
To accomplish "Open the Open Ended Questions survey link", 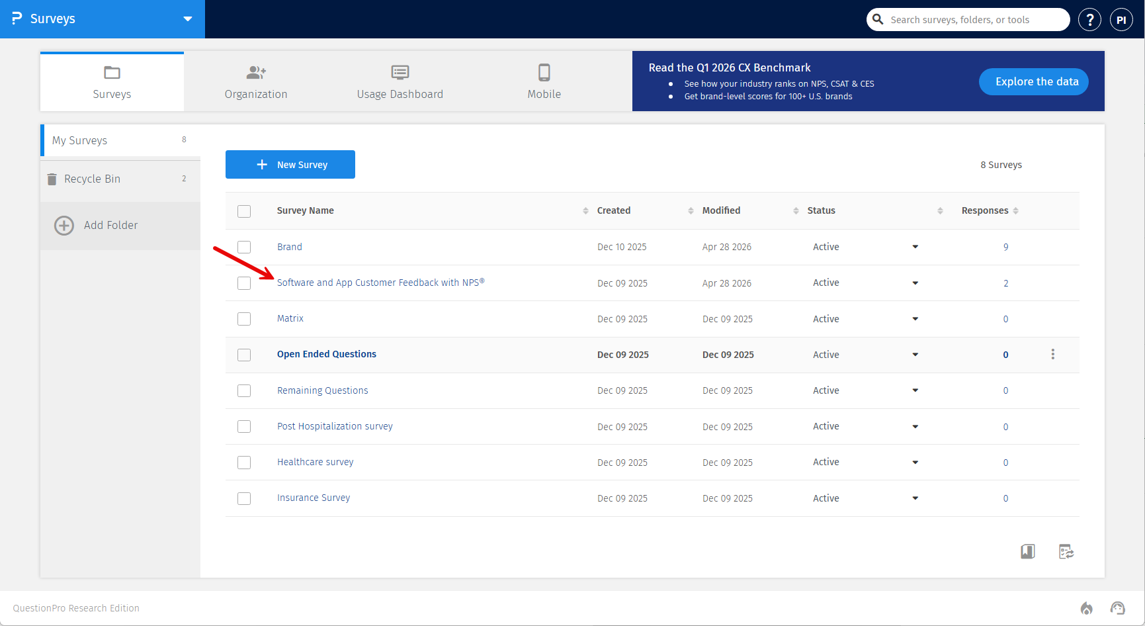I will pyautogui.click(x=327, y=354).
